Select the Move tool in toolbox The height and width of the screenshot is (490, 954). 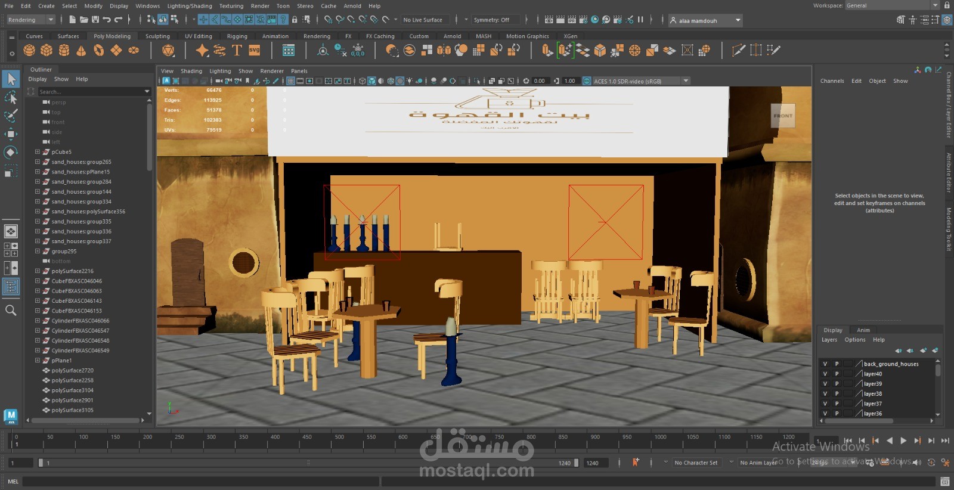pyautogui.click(x=11, y=134)
